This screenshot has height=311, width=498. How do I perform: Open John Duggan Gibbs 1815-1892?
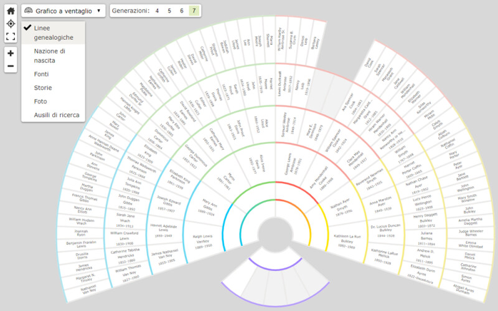128,202
